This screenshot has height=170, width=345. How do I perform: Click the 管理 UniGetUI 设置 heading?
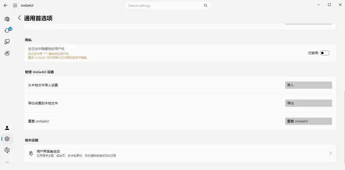point(39,72)
